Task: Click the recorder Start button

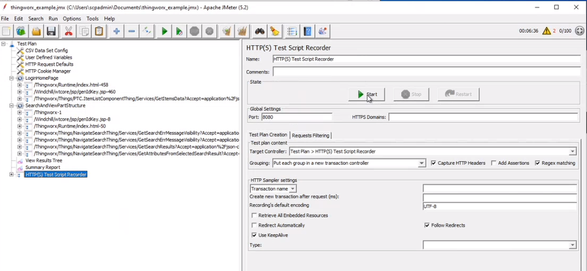Action: coord(367,94)
